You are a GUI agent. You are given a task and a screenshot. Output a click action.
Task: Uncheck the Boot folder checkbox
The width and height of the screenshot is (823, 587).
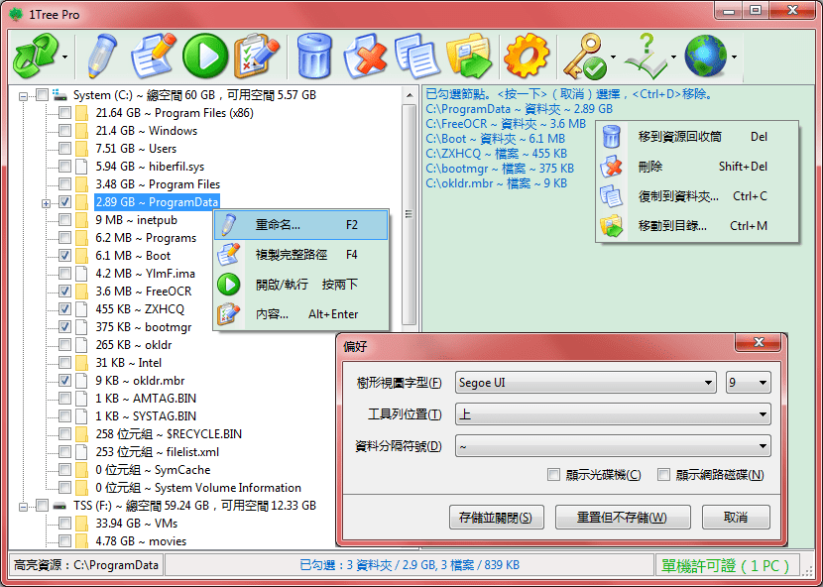[x=64, y=256]
